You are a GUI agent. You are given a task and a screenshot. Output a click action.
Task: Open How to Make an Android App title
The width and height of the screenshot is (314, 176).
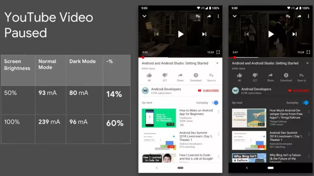[196, 112]
